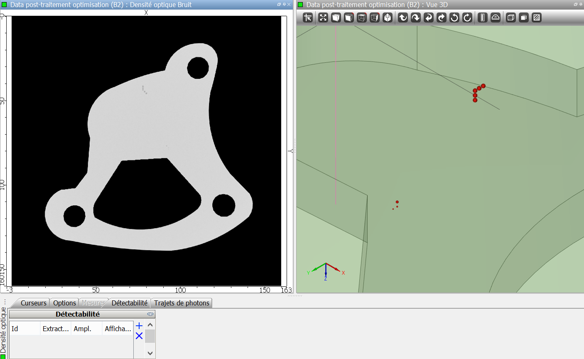584x359 pixels.
Task: Switch to isometric view using house-cube icon
Action: pyautogui.click(x=388, y=17)
